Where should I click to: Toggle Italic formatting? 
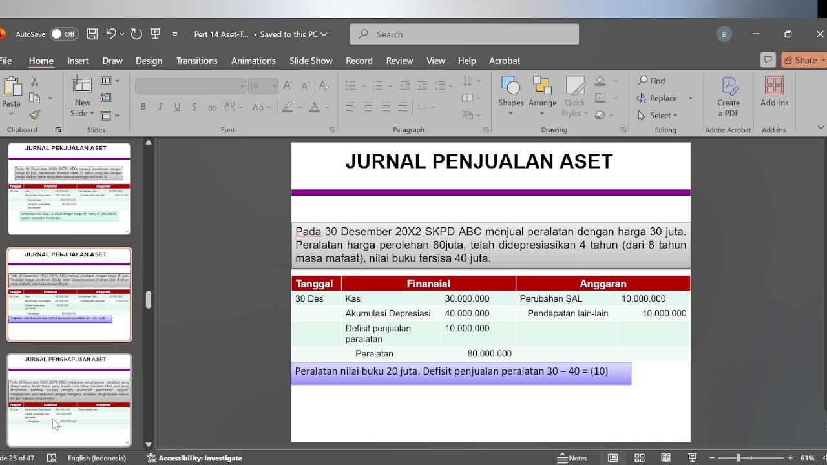[160, 107]
